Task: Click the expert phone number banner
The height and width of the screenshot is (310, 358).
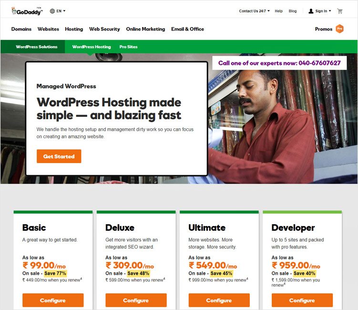Action: [279, 63]
